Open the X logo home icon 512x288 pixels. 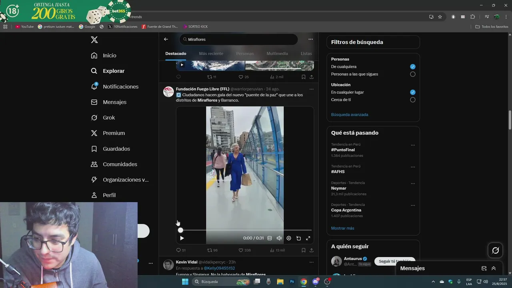point(94,40)
